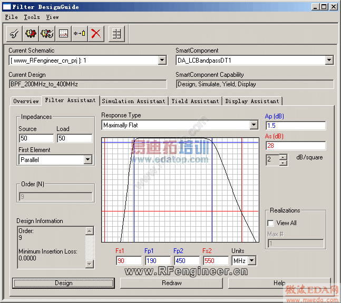
Task: Click the SmartComponent Capability text field
Action: 255,84
